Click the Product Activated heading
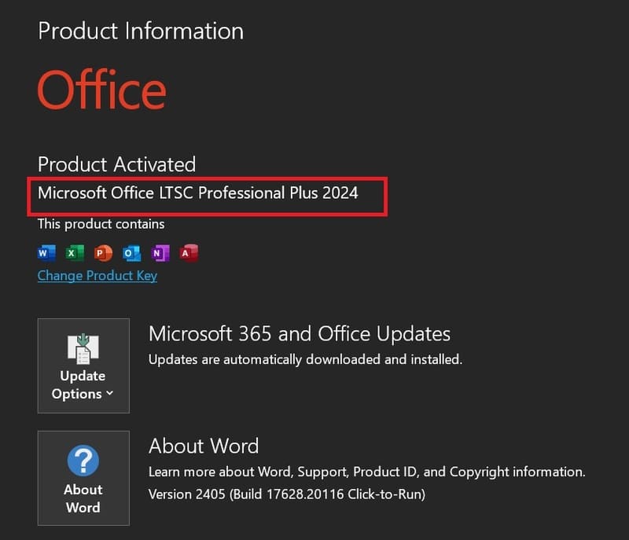The height and width of the screenshot is (540, 629). [116, 164]
